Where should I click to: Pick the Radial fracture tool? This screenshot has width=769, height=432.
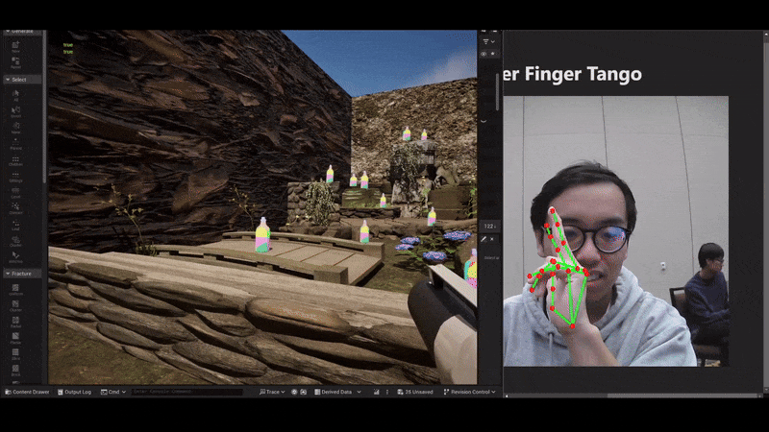click(15, 322)
